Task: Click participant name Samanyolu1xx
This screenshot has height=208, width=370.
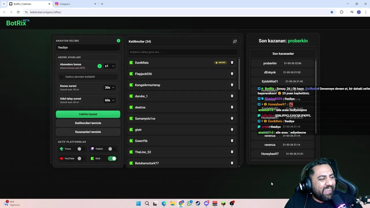Action: (145, 118)
